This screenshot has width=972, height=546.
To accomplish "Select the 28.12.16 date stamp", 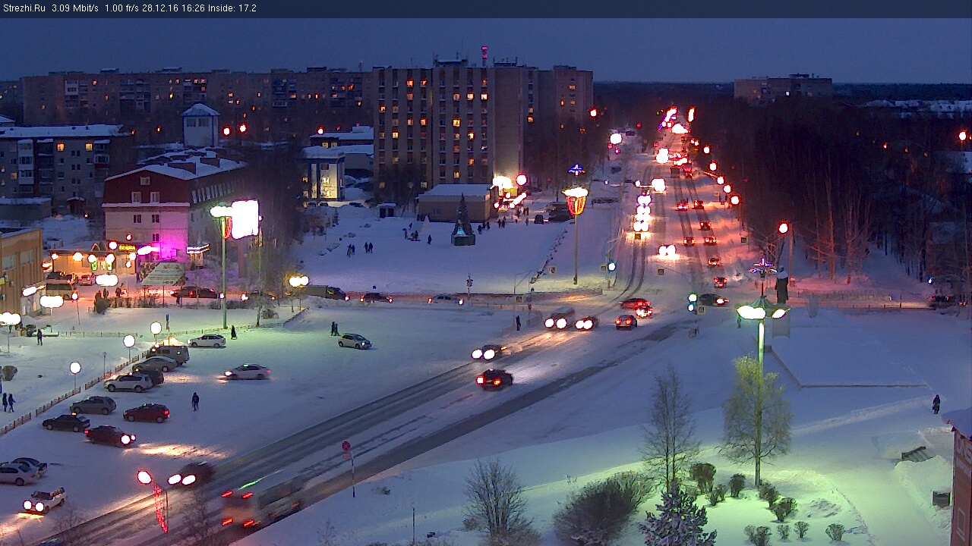I will pos(159,8).
